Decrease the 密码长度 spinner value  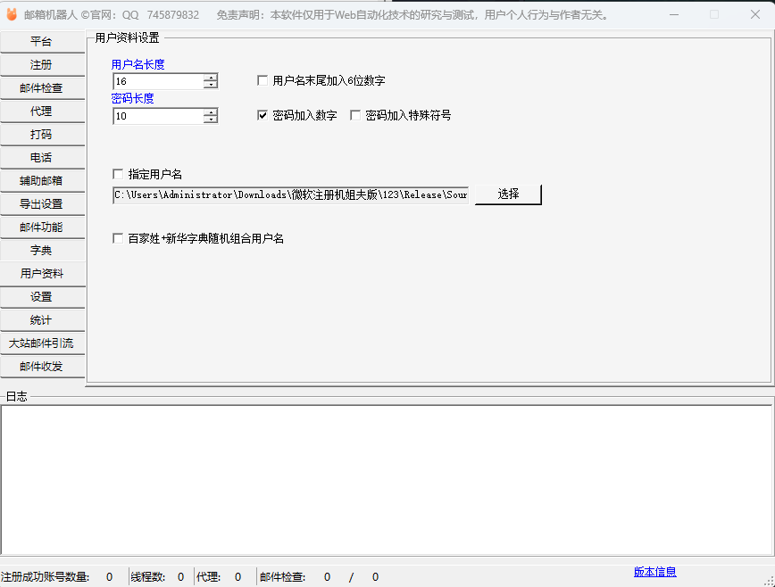click(x=211, y=120)
